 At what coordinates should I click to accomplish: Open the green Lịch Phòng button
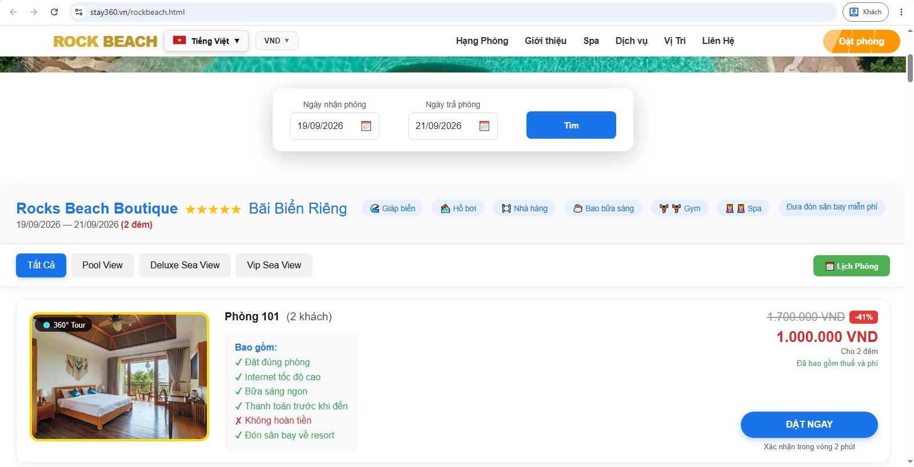tap(852, 266)
